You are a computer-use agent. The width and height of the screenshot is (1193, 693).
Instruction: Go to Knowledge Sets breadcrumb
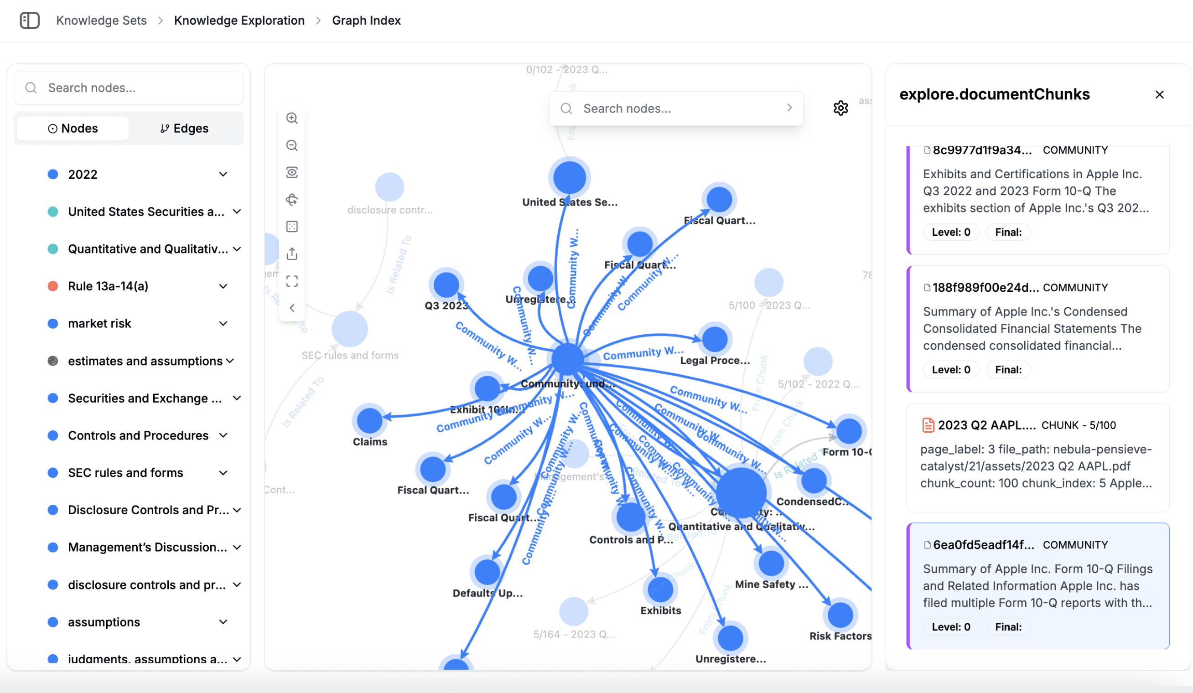pos(101,21)
